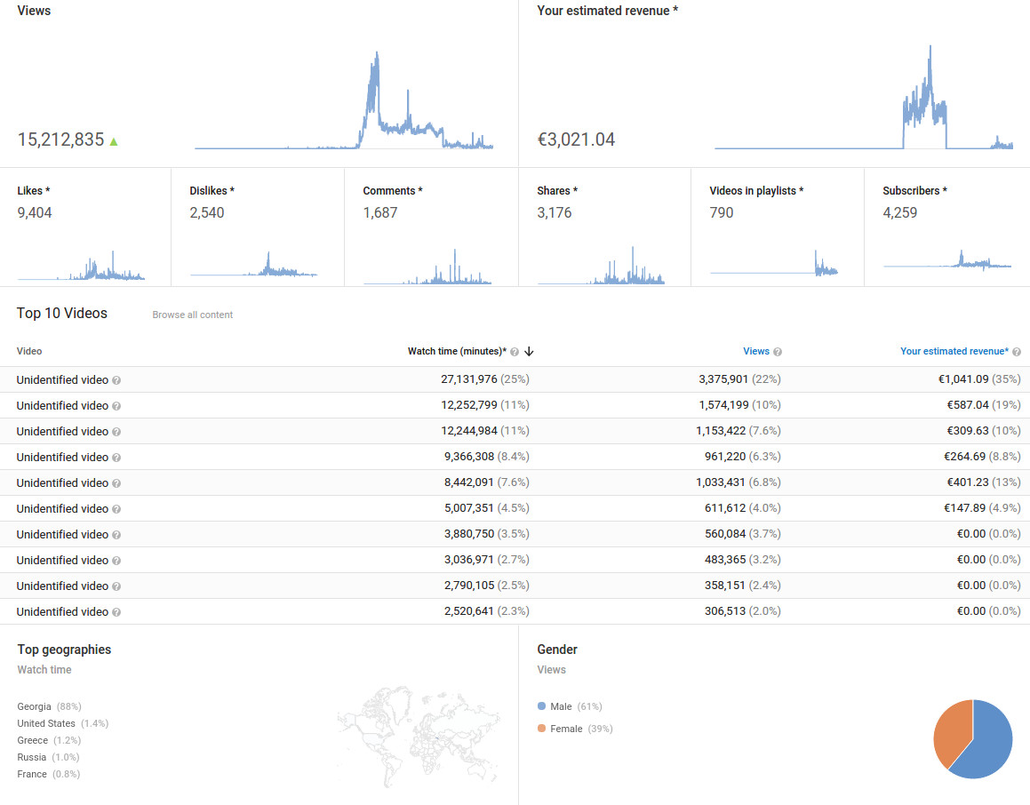Select United States (1.4%) geography entry
The image size is (1030, 805).
tap(63, 723)
